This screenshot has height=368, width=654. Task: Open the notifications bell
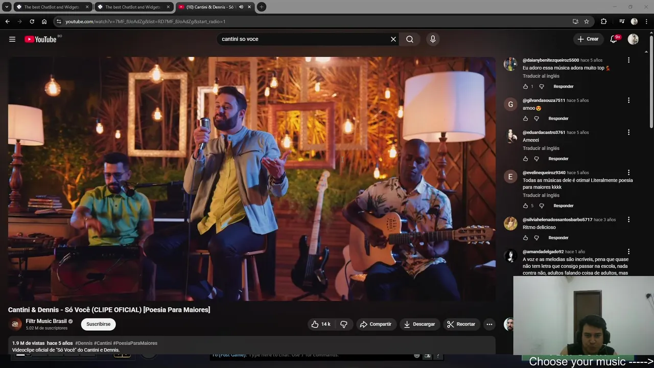pyautogui.click(x=614, y=39)
